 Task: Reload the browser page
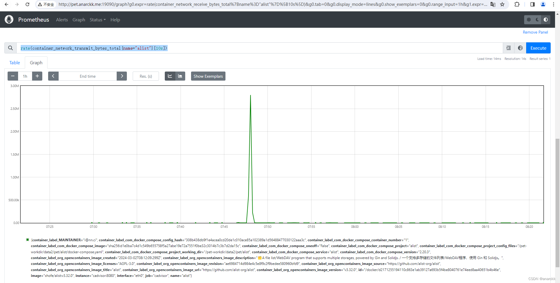tap(27, 4)
